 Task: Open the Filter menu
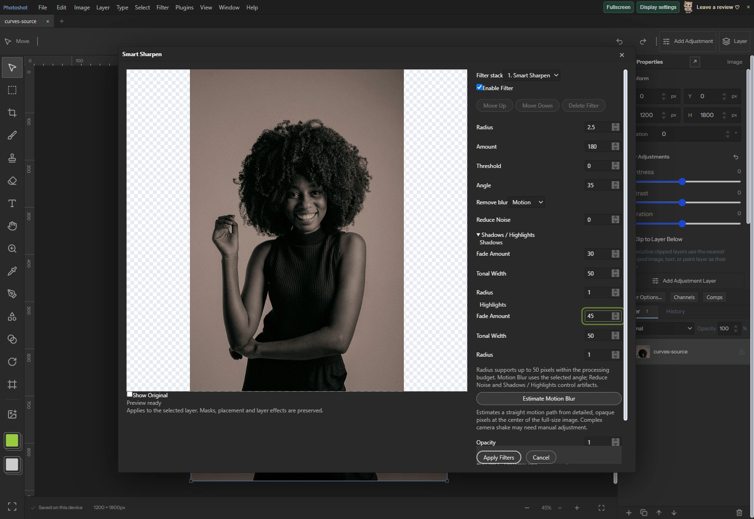(163, 8)
